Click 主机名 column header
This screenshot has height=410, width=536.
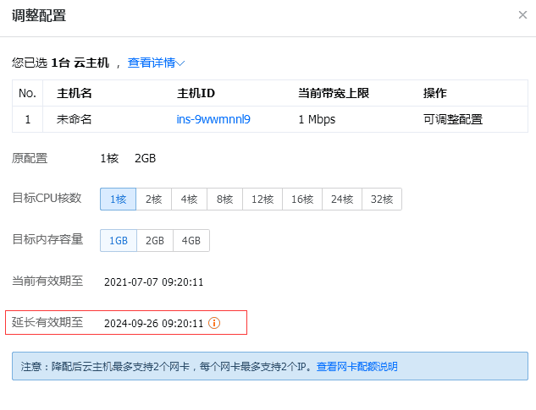coord(75,93)
